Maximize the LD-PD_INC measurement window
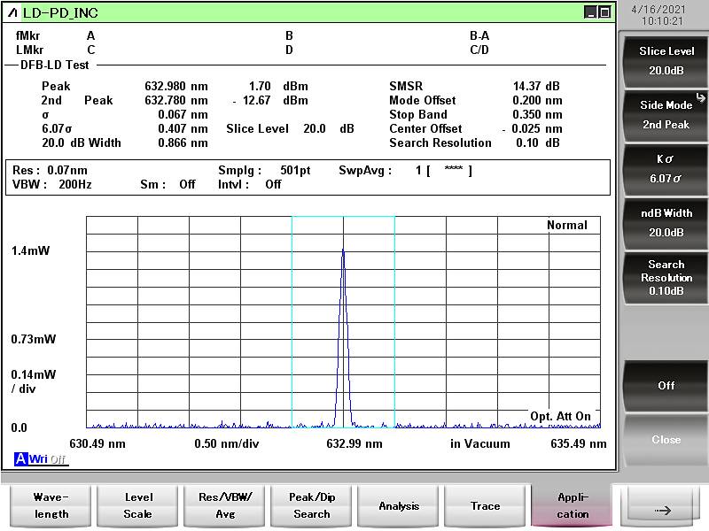 point(604,12)
